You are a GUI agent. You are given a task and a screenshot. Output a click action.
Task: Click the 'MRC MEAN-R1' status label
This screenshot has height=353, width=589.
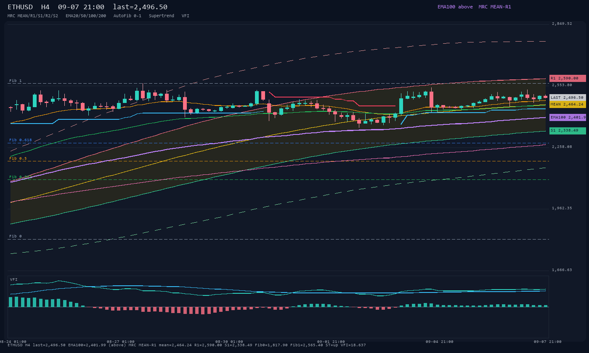point(495,7)
